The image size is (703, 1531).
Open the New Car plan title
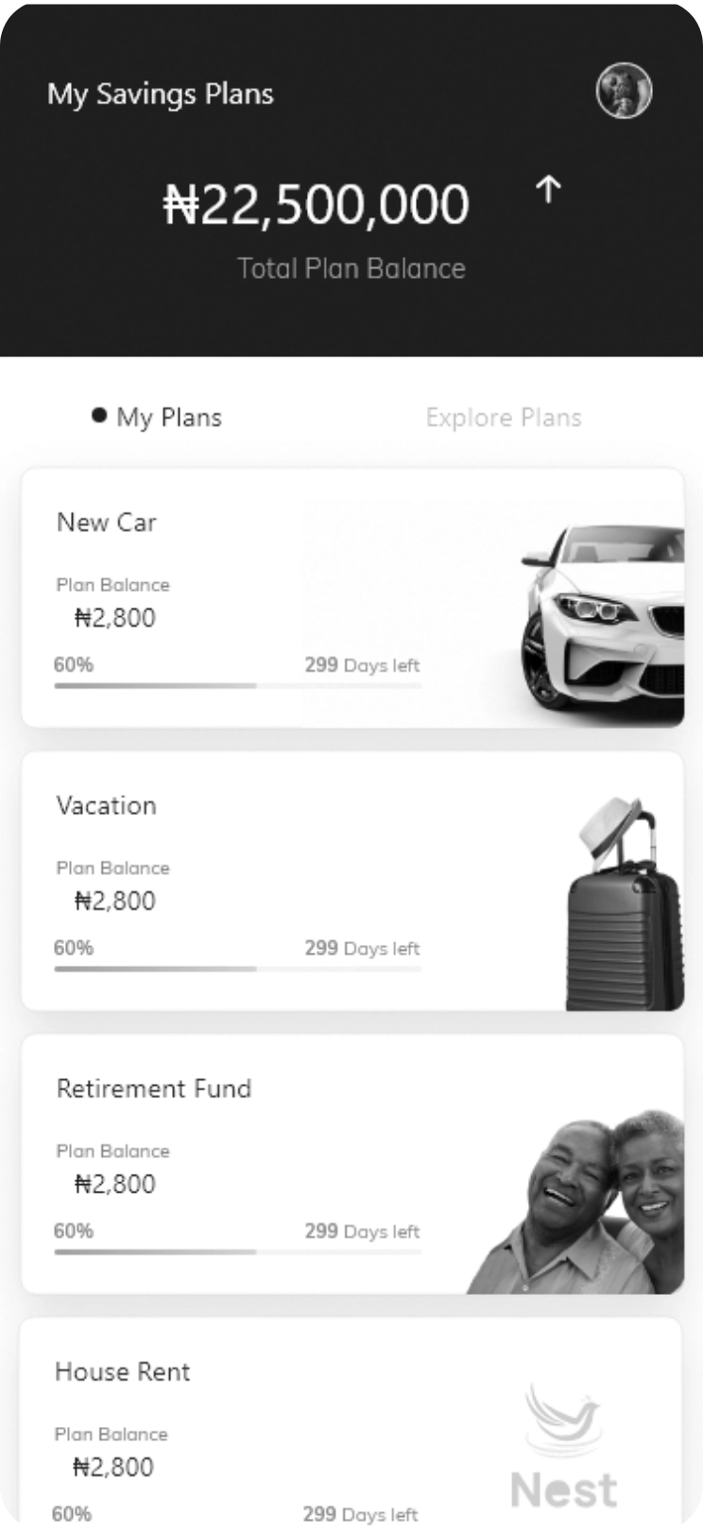(x=107, y=523)
